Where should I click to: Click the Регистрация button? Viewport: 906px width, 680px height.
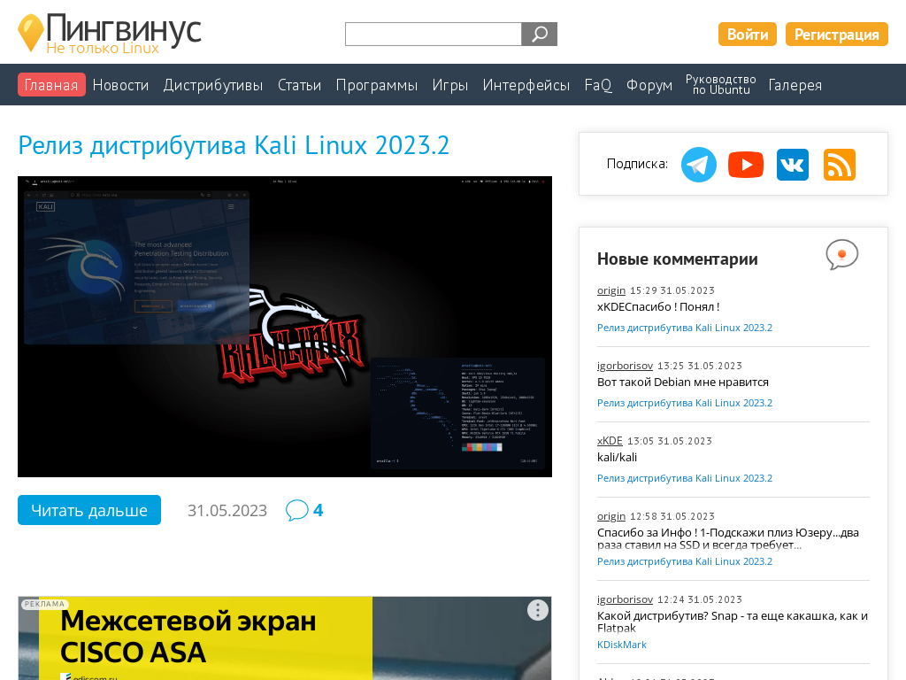(x=836, y=35)
